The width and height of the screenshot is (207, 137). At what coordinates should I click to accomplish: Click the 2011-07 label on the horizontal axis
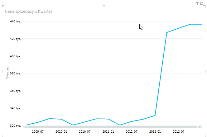pos(131,132)
